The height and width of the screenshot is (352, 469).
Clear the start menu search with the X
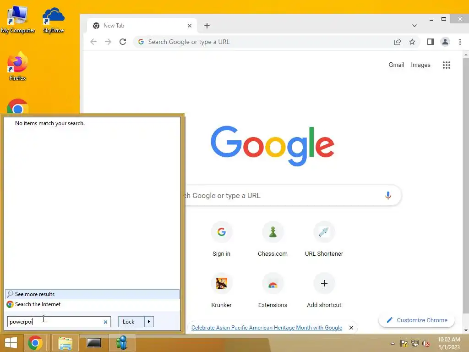click(x=105, y=322)
